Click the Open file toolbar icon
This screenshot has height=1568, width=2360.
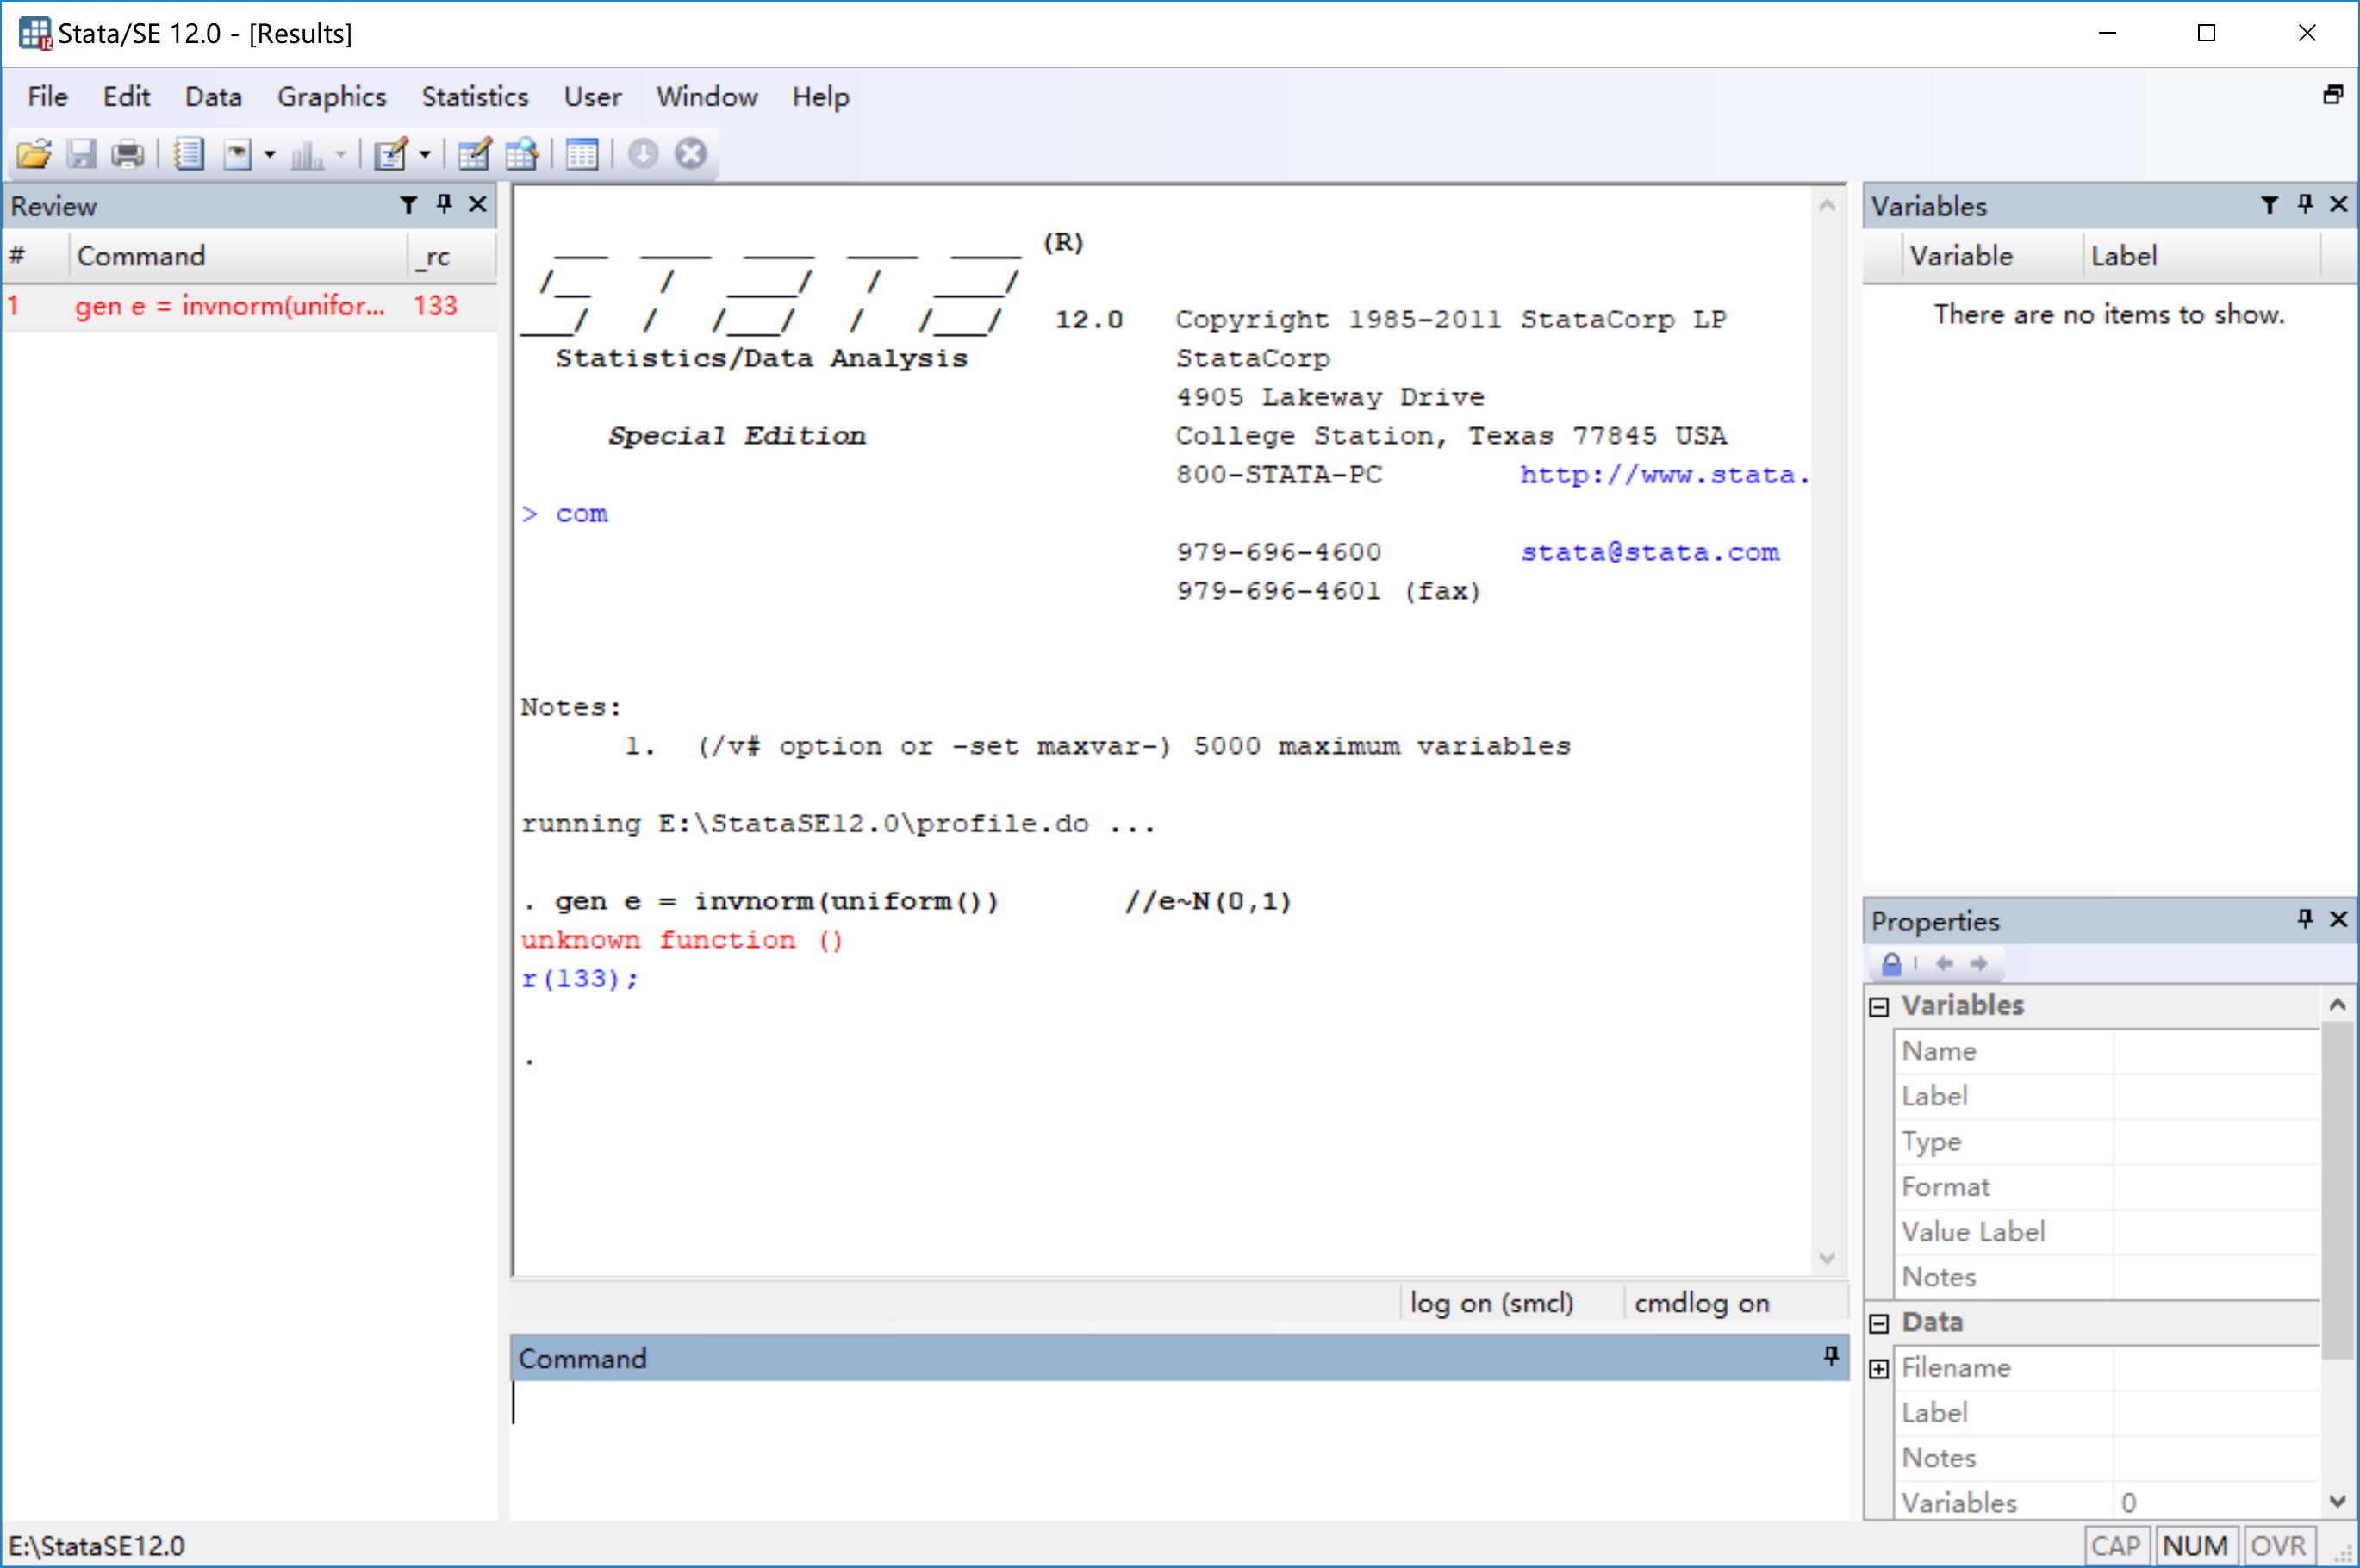[33, 154]
